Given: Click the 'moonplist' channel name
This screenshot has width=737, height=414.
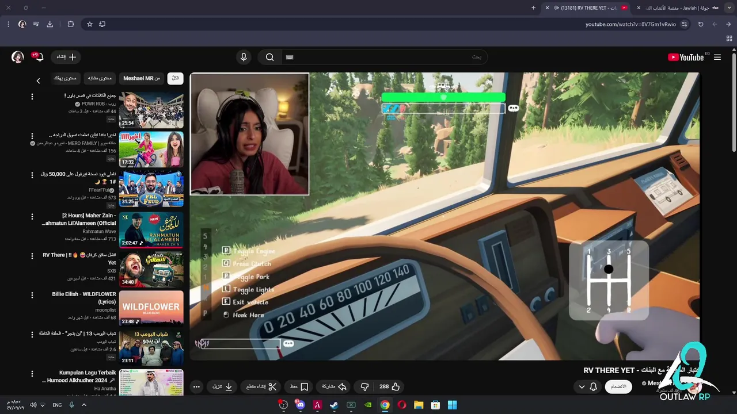Looking at the screenshot, I should (x=105, y=310).
